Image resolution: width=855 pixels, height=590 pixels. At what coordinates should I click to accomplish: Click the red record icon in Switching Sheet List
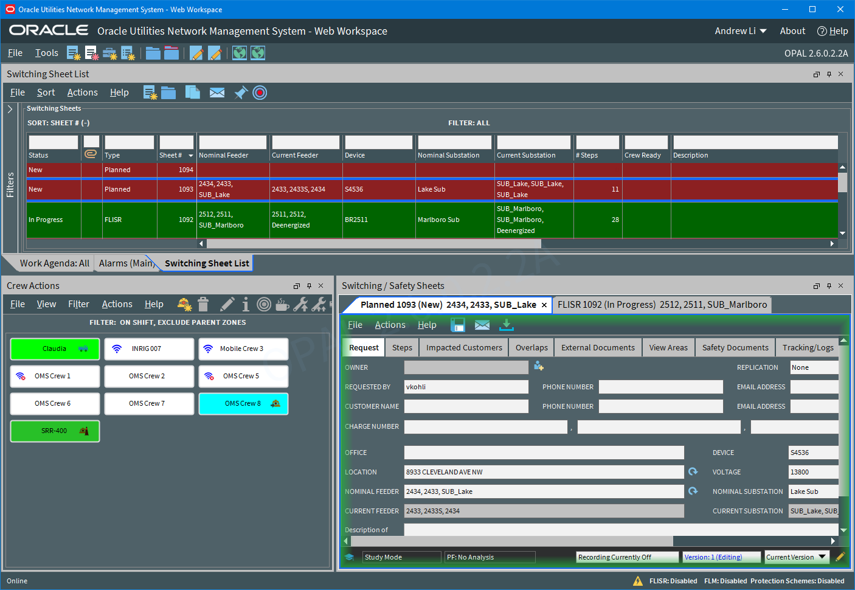point(260,92)
